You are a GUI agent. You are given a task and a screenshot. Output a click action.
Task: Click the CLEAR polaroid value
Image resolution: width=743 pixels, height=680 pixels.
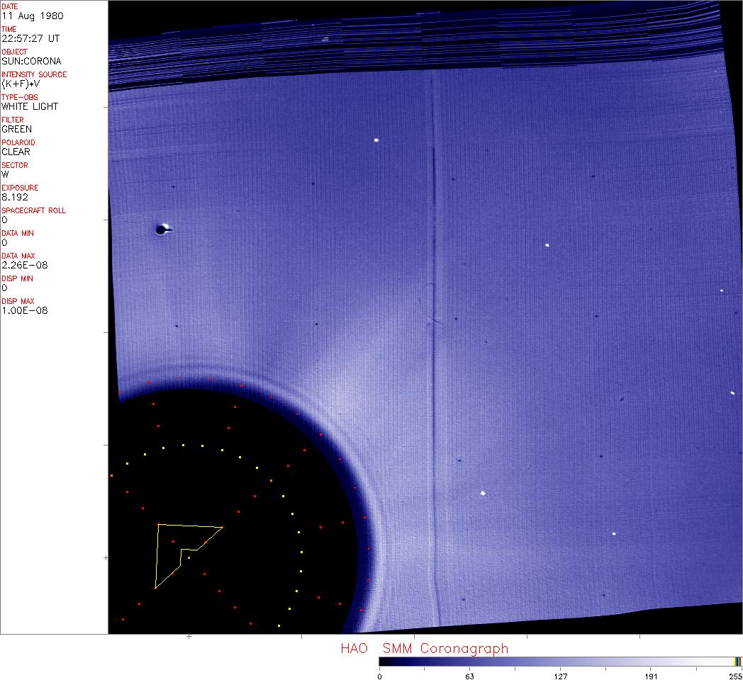click(x=16, y=152)
